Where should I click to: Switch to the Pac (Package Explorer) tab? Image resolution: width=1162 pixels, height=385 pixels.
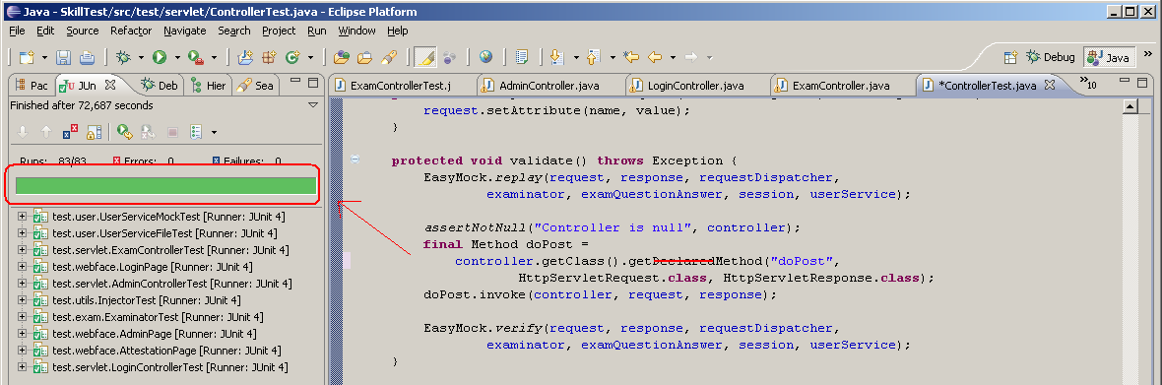[32, 85]
